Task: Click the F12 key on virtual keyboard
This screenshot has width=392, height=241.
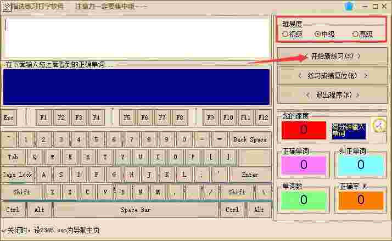Action: point(263,117)
